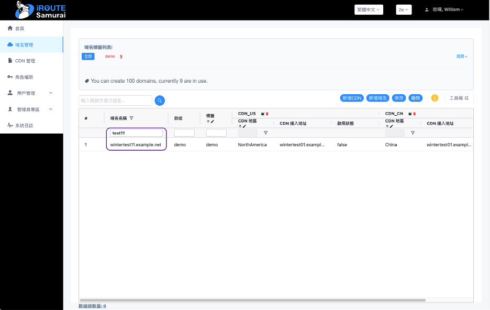Click filter funnel beside 域名名稱 header
The image size is (490, 310).
pos(131,118)
